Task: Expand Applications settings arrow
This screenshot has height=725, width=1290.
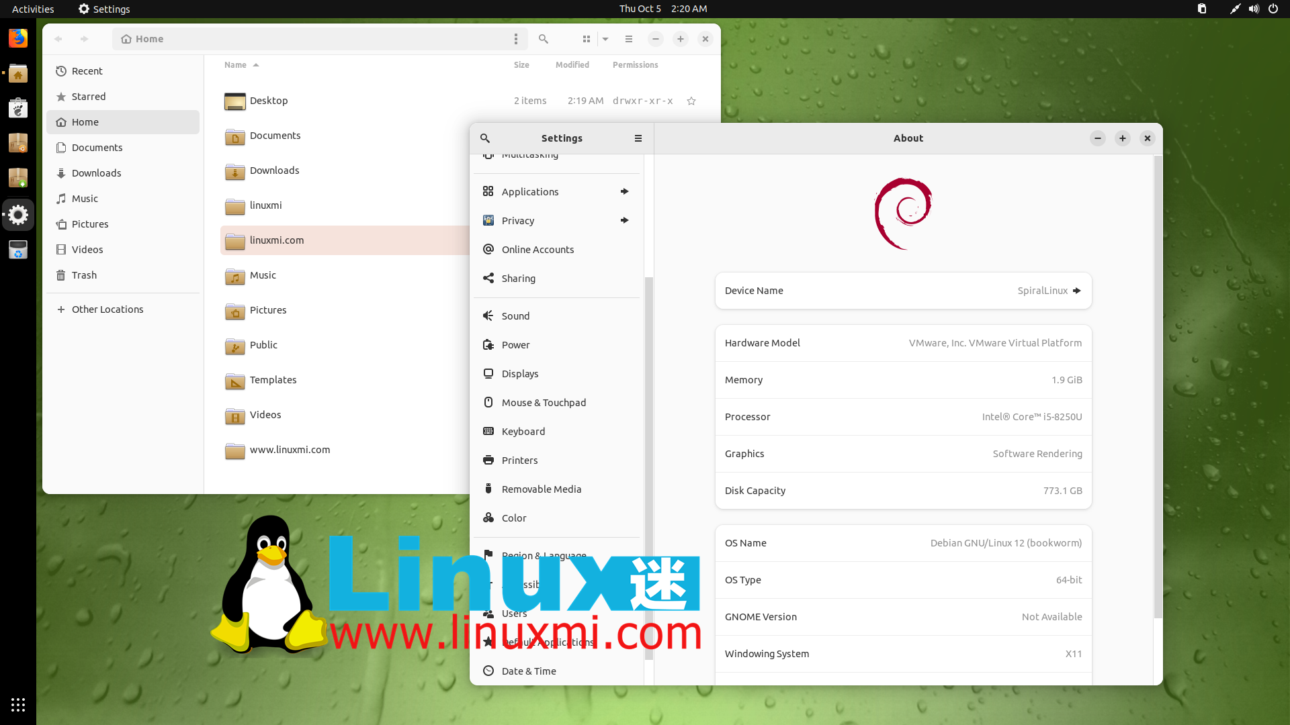Action: pyautogui.click(x=625, y=192)
